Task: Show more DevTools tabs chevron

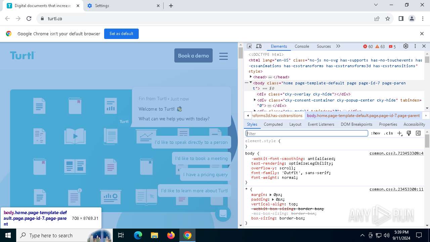Action: 338,46
